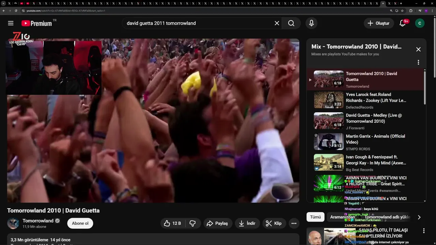436x245 pixels.
Task: Click STMPD RCRDS channel name
Action: coord(358,149)
